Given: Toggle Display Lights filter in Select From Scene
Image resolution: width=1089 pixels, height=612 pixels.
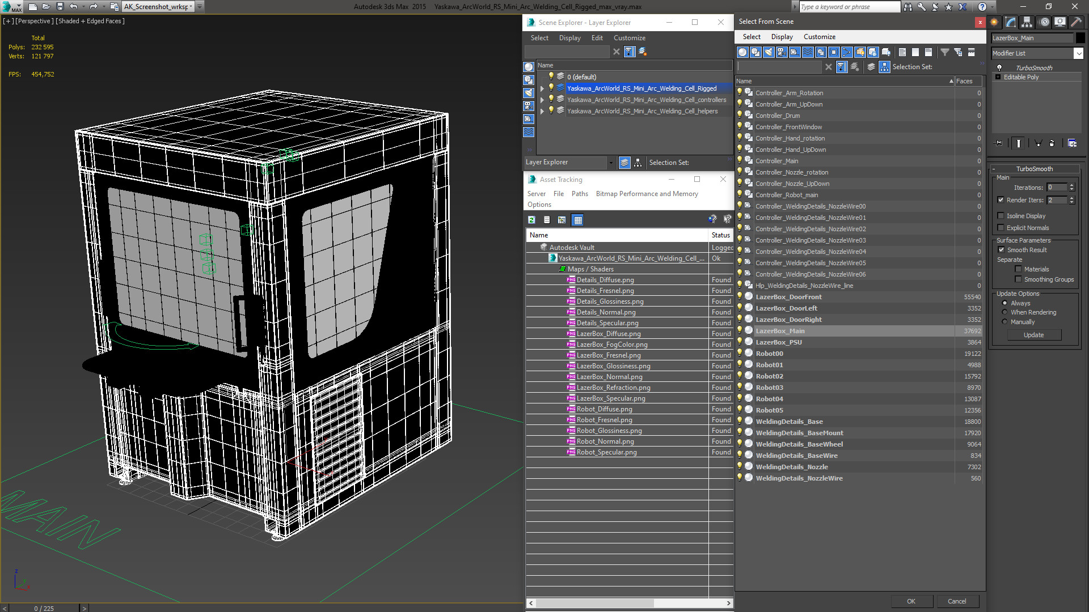Looking at the screenshot, I should [x=769, y=52].
